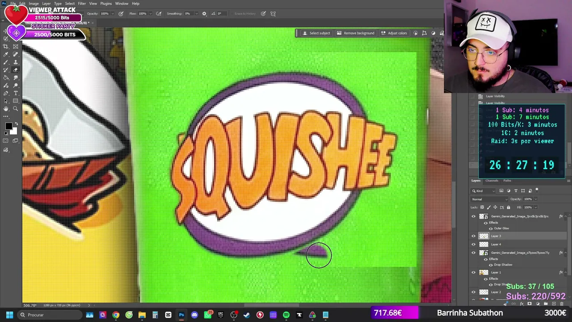
Task: Open the eraser Flow dropdown arrow
Action: (x=150, y=13)
